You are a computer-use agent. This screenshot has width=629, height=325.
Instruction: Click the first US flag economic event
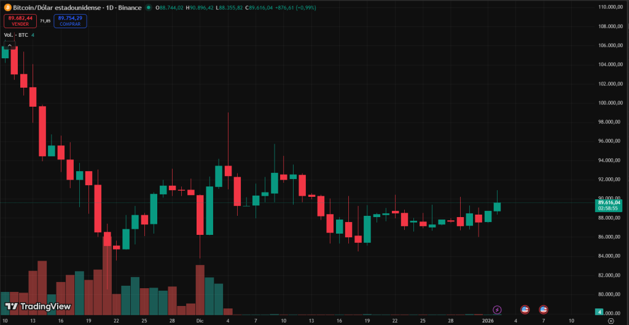525,310
